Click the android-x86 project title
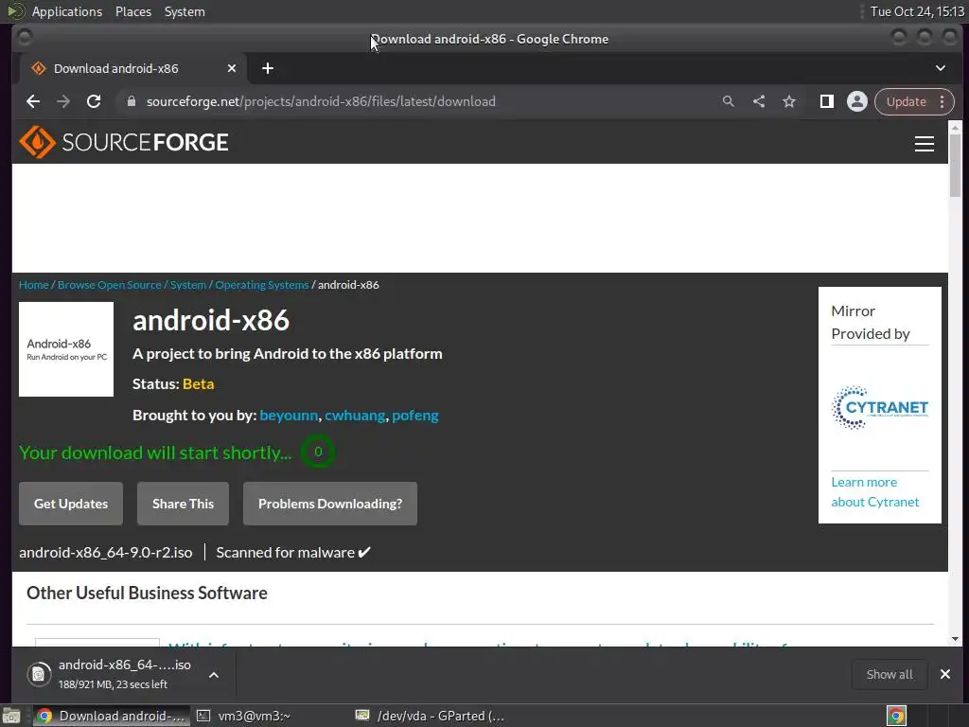This screenshot has width=969, height=727. coord(211,320)
